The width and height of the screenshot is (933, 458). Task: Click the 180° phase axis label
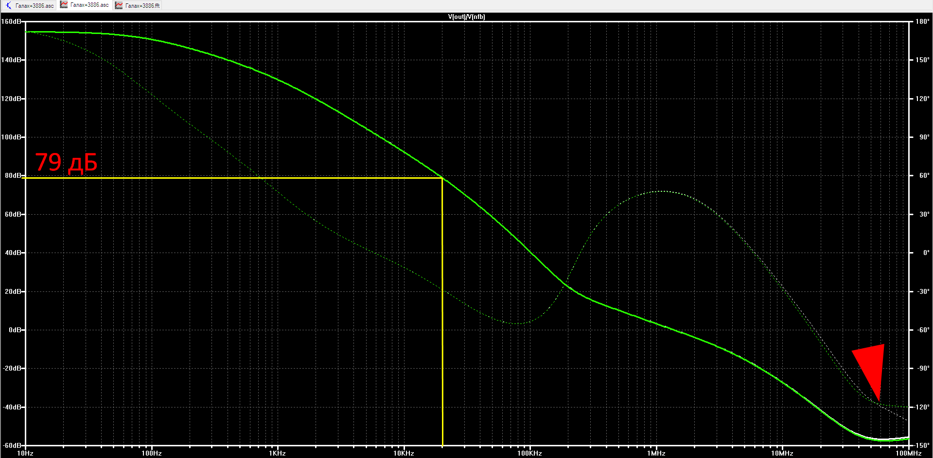[x=922, y=21]
